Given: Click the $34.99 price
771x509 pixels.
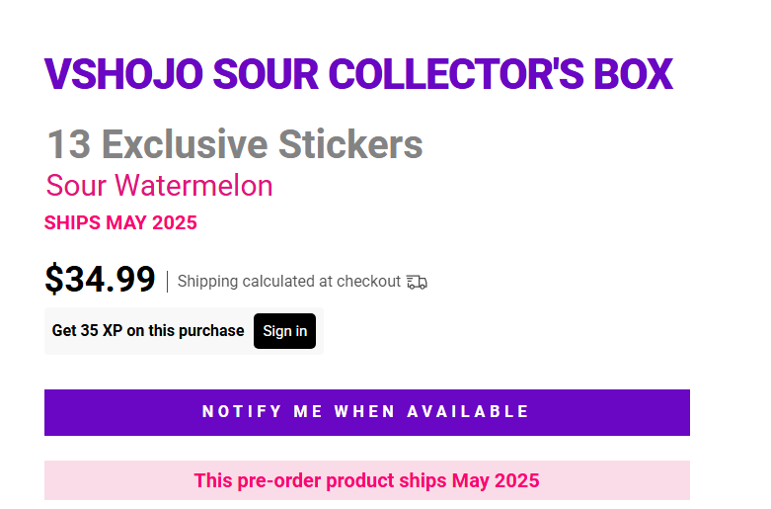Looking at the screenshot, I should click(x=100, y=280).
